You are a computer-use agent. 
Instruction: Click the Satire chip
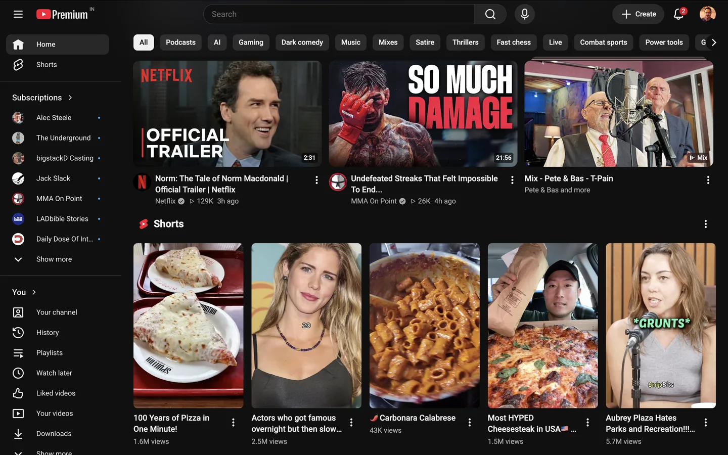coord(425,42)
